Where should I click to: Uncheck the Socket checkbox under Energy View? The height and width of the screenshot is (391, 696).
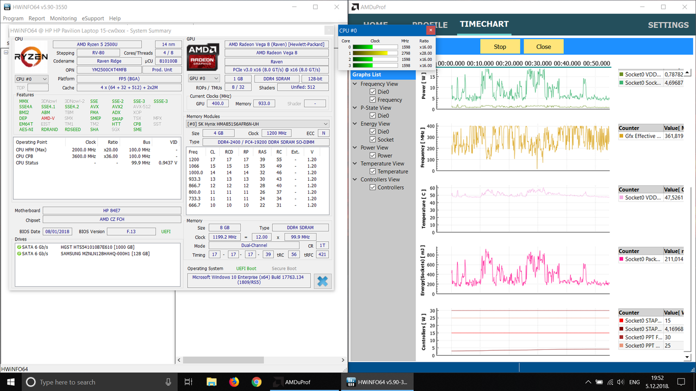pyautogui.click(x=372, y=140)
